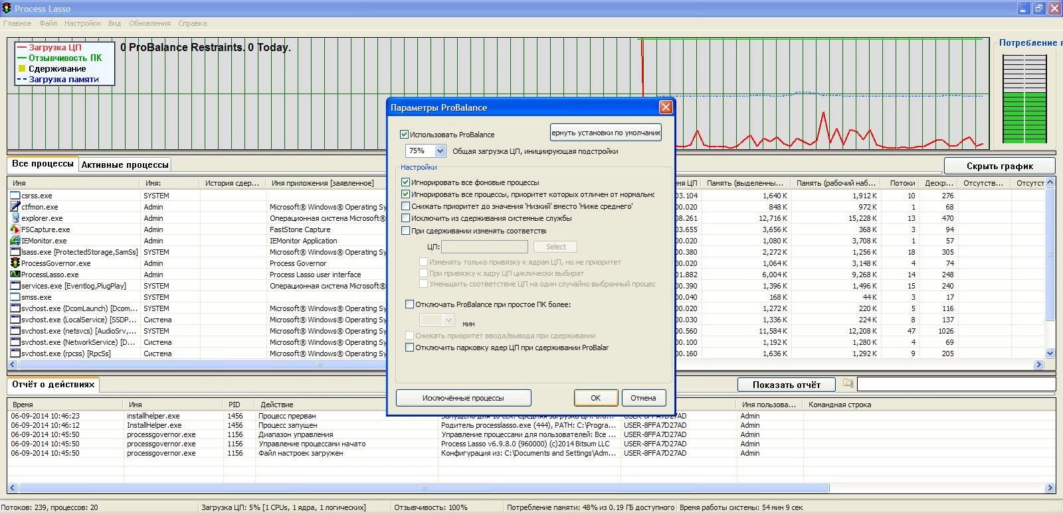
Task: Click system uptime status bar entry
Action: (741, 507)
